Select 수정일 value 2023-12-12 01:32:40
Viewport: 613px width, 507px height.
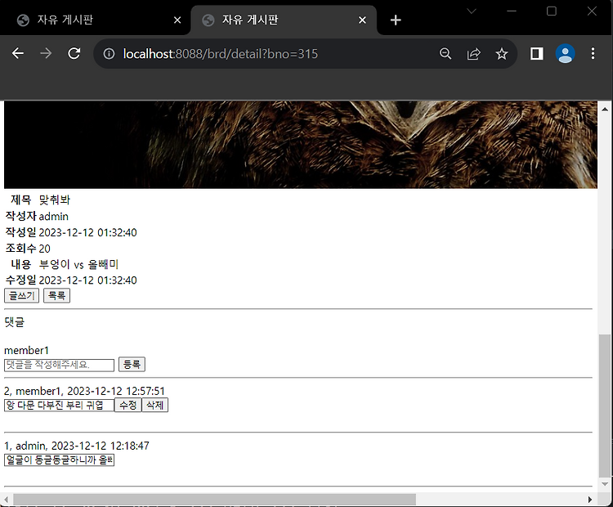coord(88,280)
